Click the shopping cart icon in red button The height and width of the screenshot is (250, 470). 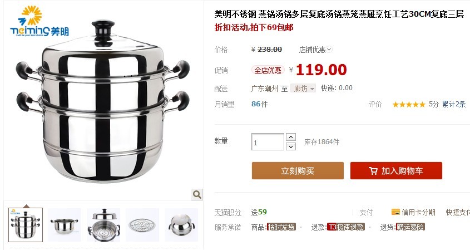click(x=373, y=171)
